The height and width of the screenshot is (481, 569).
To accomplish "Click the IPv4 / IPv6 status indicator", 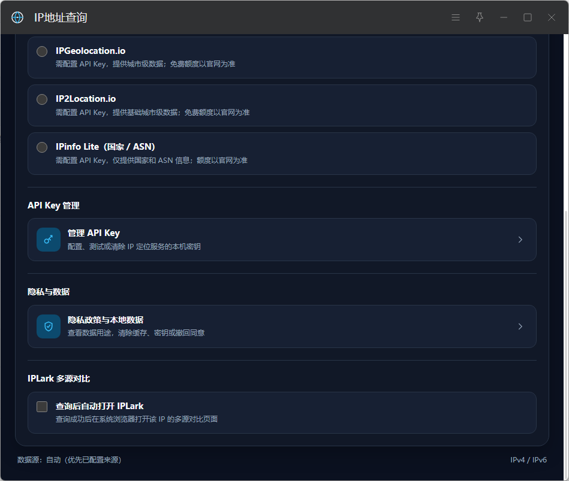I will (528, 459).
